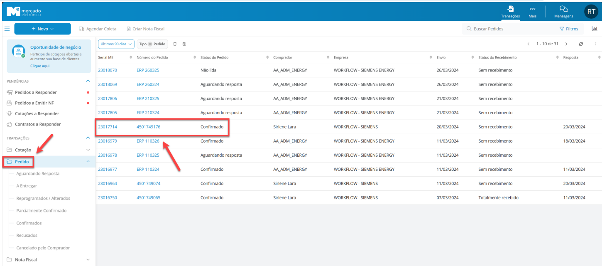Open order number ERP 110326 link

148,141
